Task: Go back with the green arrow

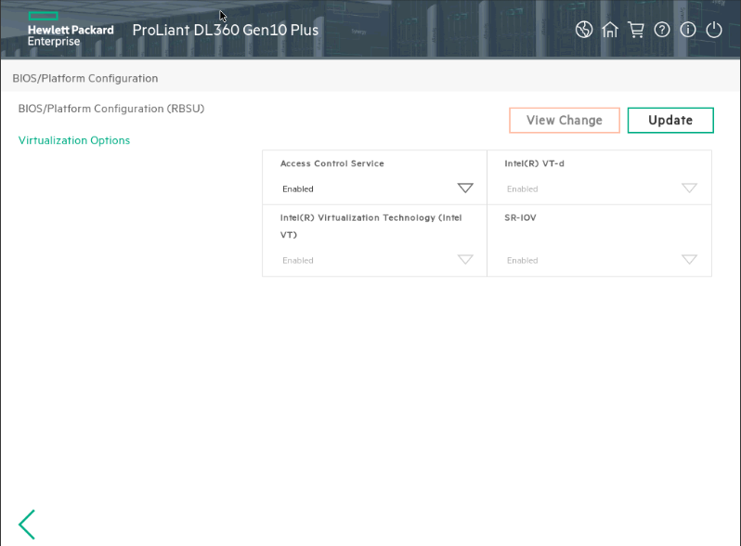Action: [x=27, y=525]
